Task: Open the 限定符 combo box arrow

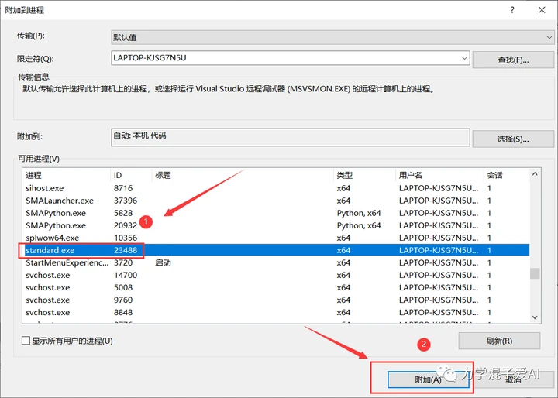Action: [464, 58]
